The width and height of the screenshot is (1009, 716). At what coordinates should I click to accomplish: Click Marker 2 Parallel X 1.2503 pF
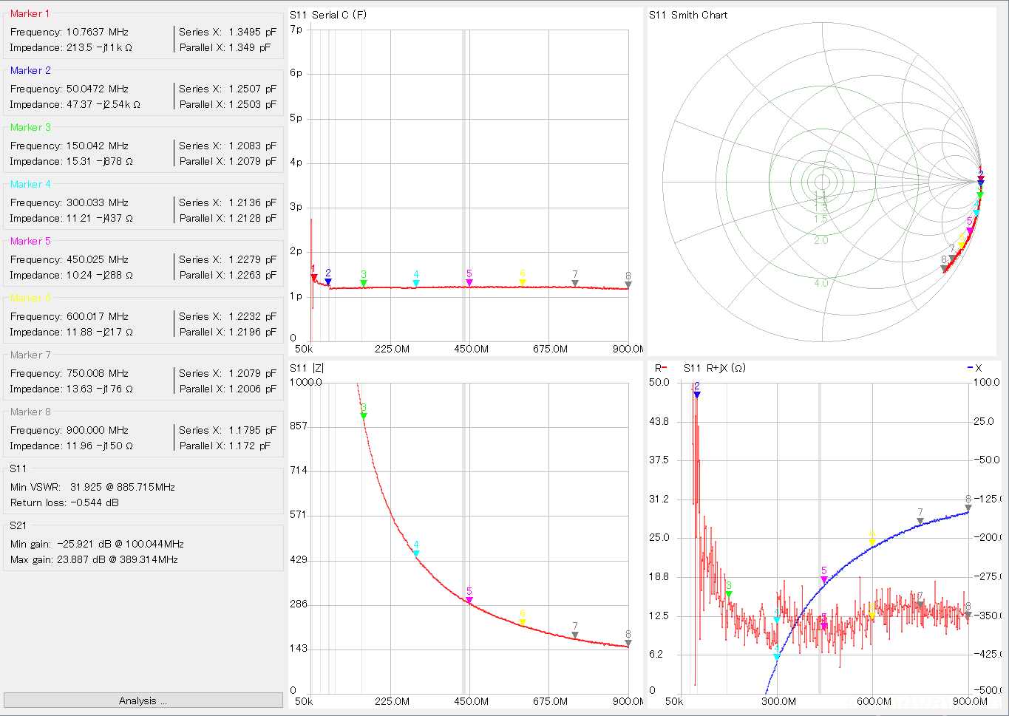(252, 104)
